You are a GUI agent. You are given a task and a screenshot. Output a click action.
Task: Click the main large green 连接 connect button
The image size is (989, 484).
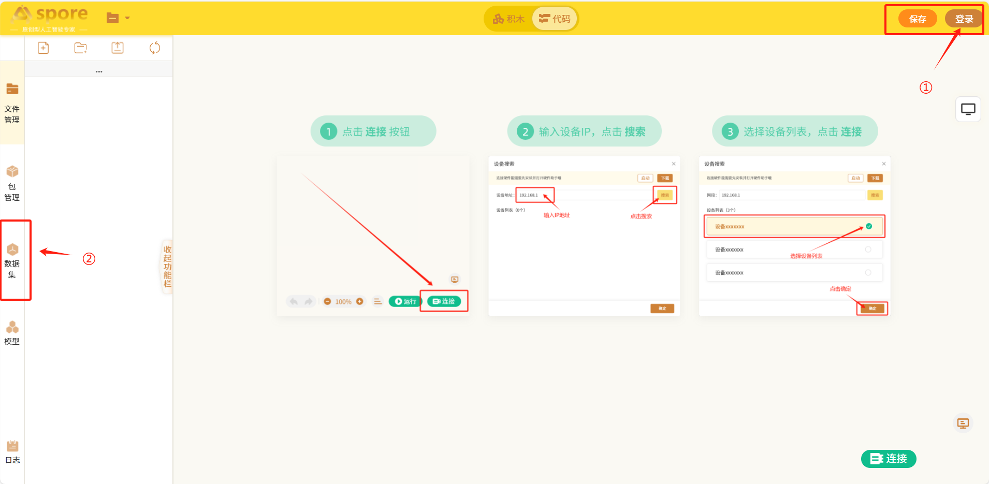(889, 459)
